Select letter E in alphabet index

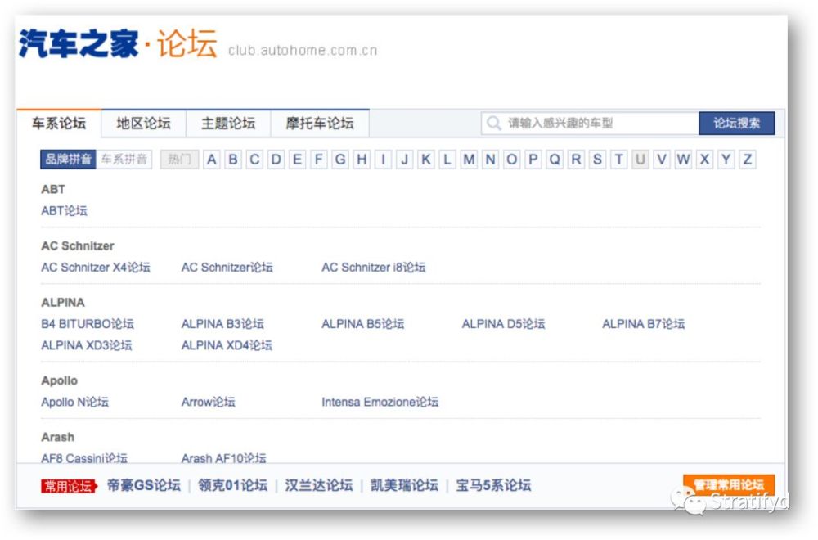coord(298,159)
